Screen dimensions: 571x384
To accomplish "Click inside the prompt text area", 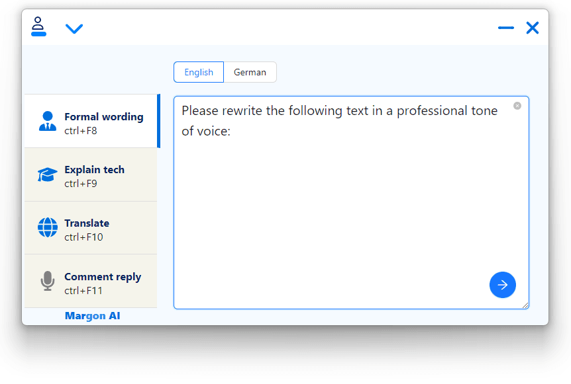I will [x=351, y=203].
